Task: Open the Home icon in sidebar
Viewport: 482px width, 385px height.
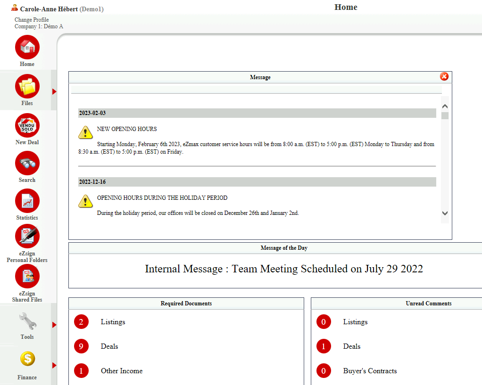Action: coord(27,47)
